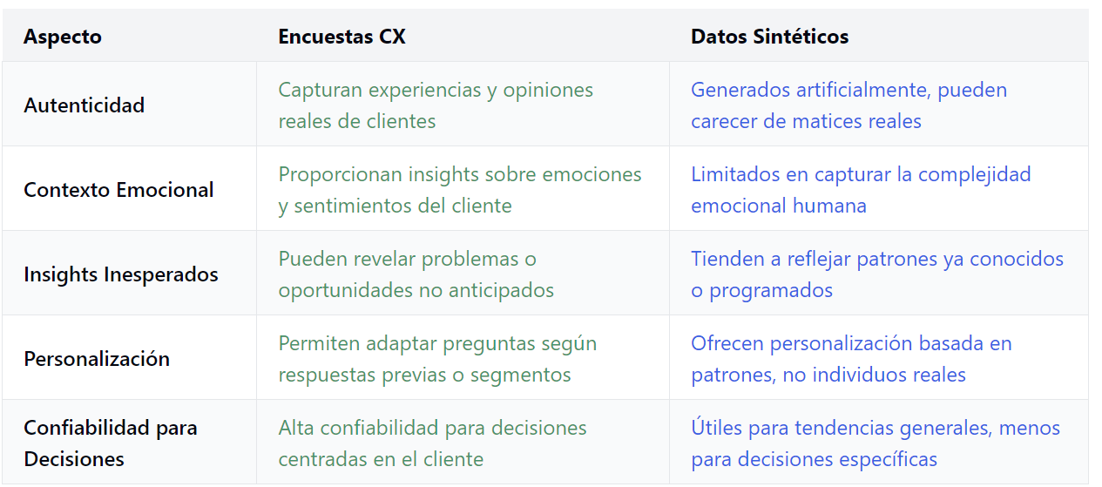
Task: Click the 'Alta confiabilidad para decisiones' cell
Action: tap(463, 443)
